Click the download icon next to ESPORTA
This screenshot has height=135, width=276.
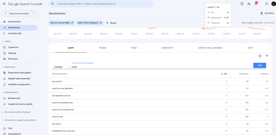(x=261, y=13)
